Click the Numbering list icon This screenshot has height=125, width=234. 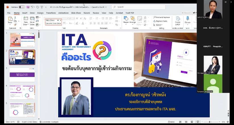tap(97, 18)
